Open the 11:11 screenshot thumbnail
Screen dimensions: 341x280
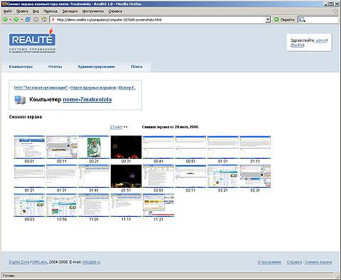[x=126, y=206]
